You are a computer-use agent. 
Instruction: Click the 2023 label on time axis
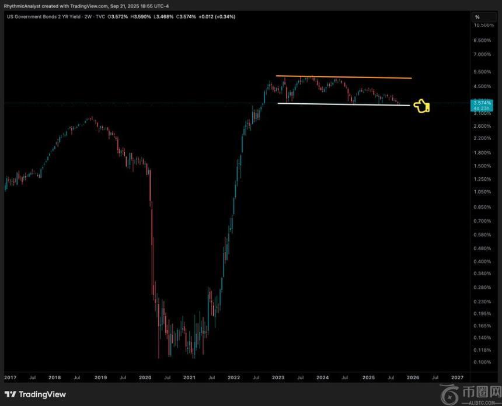click(x=278, y=377)
